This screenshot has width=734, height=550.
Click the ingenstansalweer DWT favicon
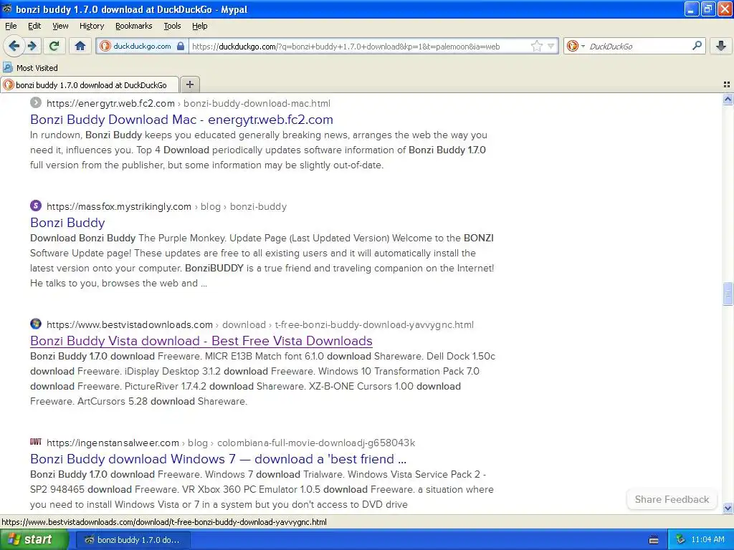tap(36, 441)
